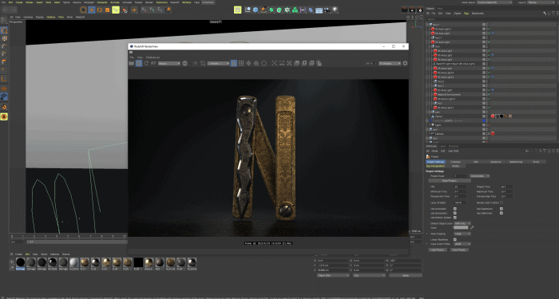Start the Redshift RenderView render button

[139, 63]
